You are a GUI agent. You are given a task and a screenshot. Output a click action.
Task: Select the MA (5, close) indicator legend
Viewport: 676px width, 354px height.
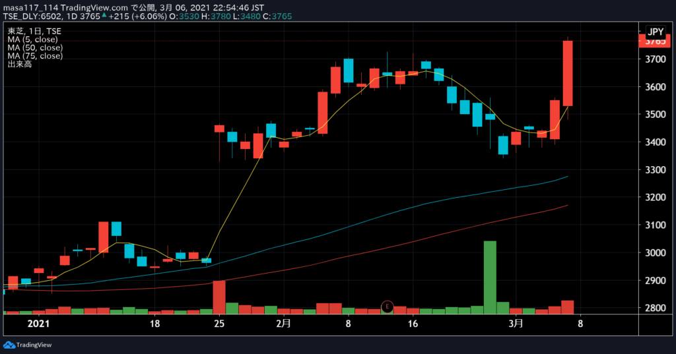pyautogui.click(x=32, y=39)
